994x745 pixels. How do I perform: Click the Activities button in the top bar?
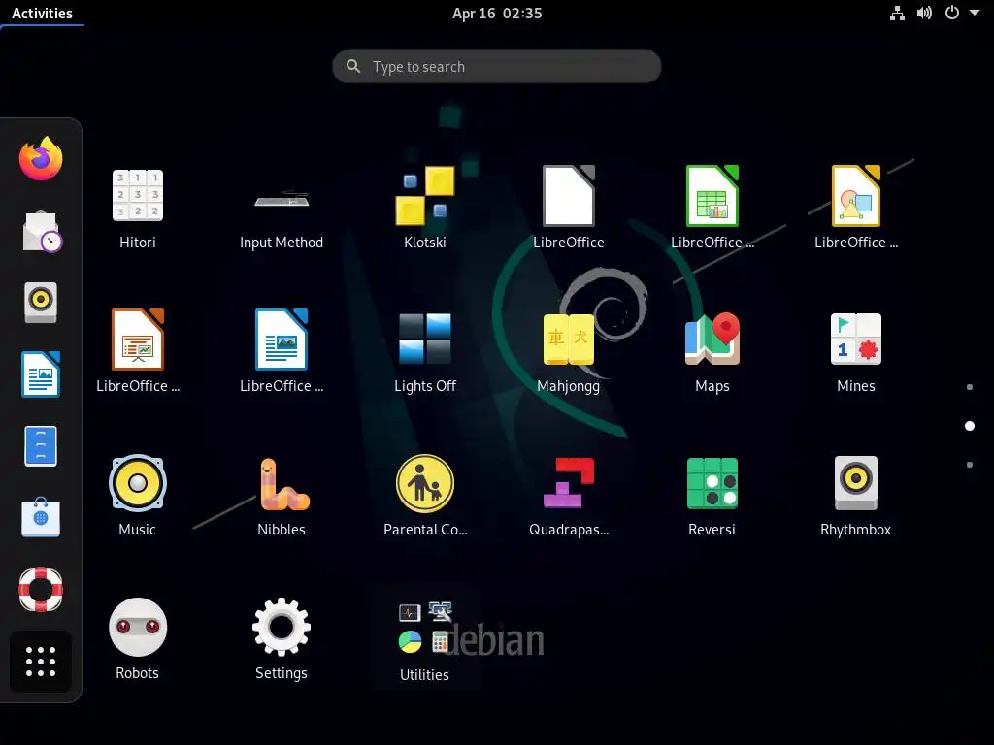(x=42, y=14)
